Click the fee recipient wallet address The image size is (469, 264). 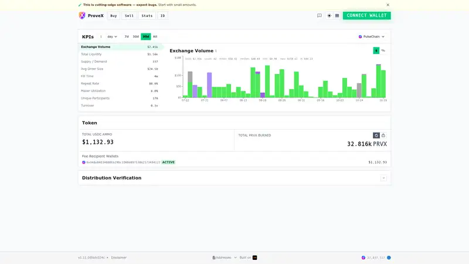point(123,163)
